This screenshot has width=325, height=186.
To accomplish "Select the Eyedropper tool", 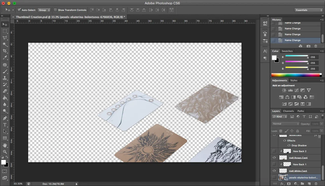I will [5, 58].
